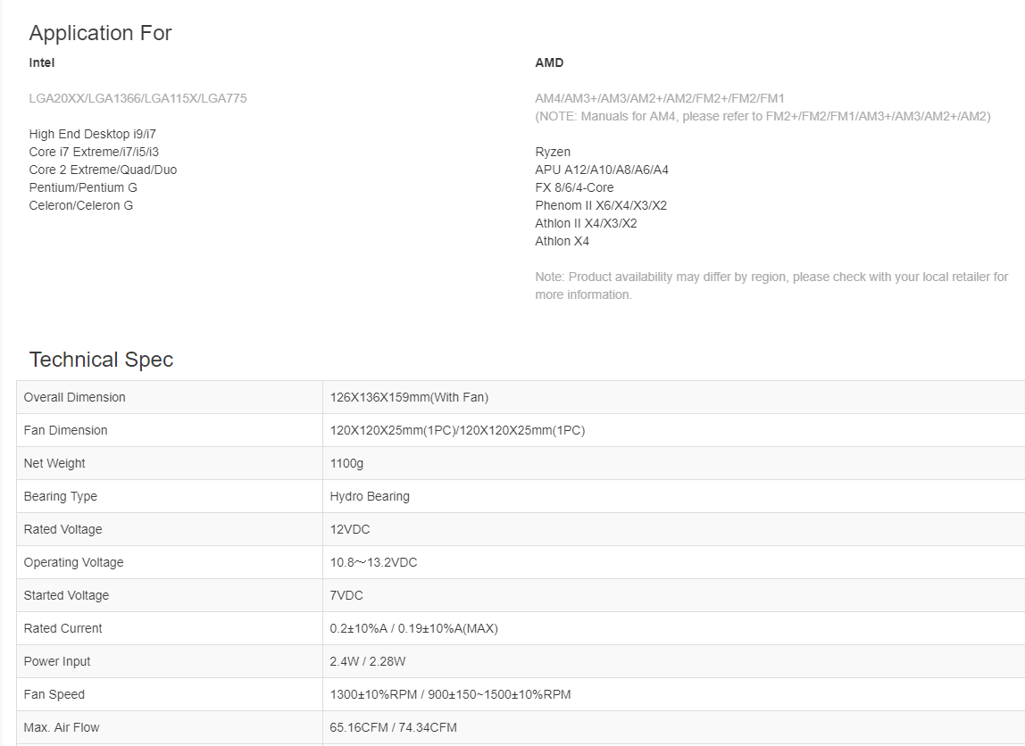Click the product availability note text
Viewport: 1025px width, 746px height.
point(771,286)
